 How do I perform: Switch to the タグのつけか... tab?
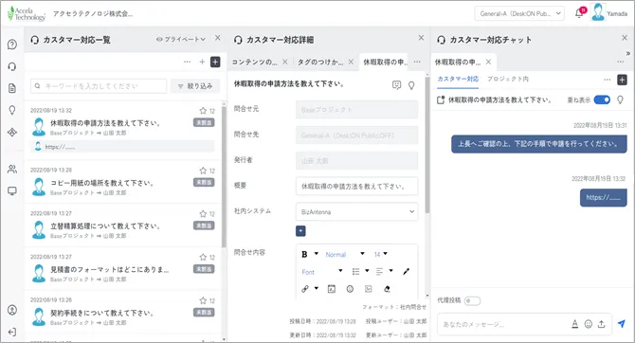click(x=320, y=62)
